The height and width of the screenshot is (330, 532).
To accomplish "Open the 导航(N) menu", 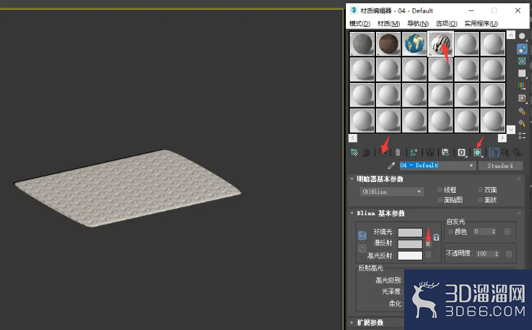I will (x=418, y=24).
